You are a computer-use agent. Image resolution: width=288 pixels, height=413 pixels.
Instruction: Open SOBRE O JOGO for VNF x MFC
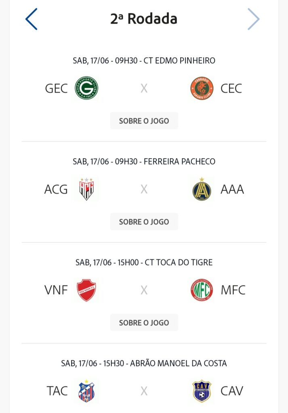pyautogui.click(x=144, y=323)
